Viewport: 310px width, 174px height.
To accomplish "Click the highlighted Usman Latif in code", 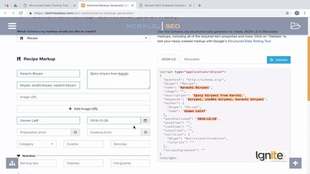I will [195, 111].
